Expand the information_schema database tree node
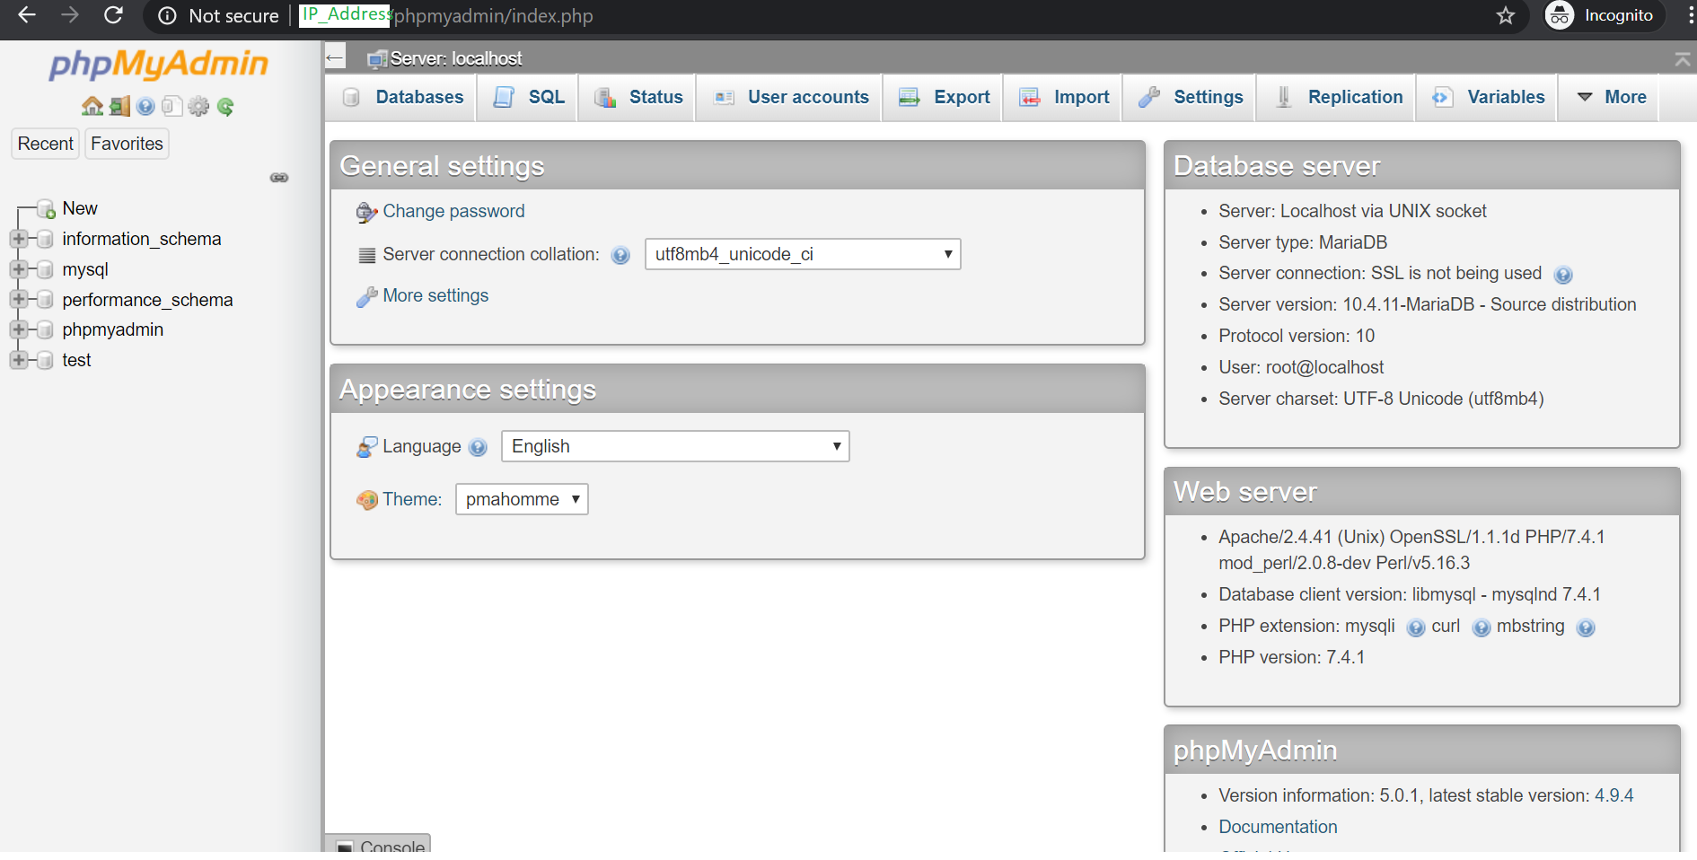This screenshot has width=1697, height=860. coord(18,239)
